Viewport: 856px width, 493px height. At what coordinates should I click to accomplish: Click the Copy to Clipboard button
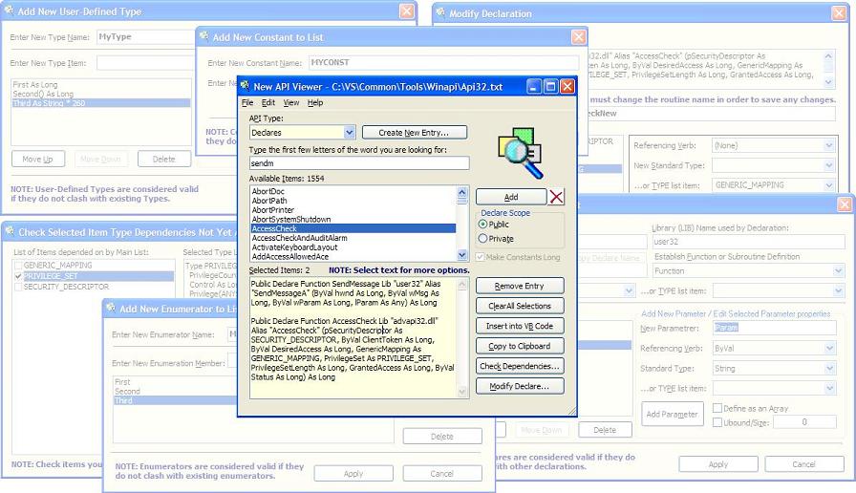(520, 346)
